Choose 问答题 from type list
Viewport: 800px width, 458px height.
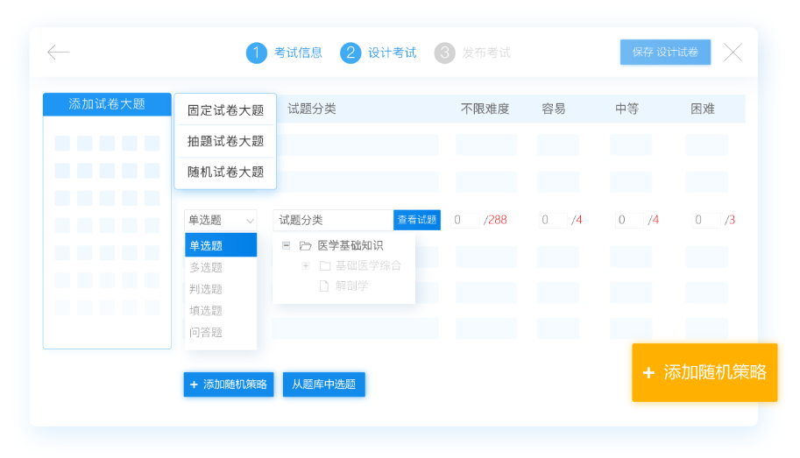207,332
